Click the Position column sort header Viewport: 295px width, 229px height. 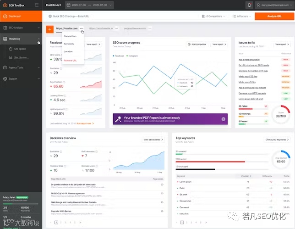pos(246,176)
